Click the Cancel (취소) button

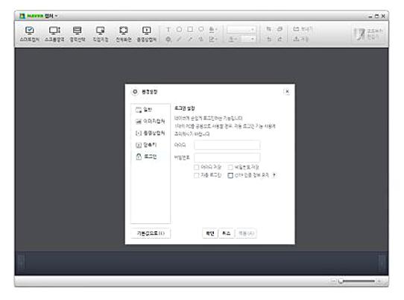[x=226, y=234]
